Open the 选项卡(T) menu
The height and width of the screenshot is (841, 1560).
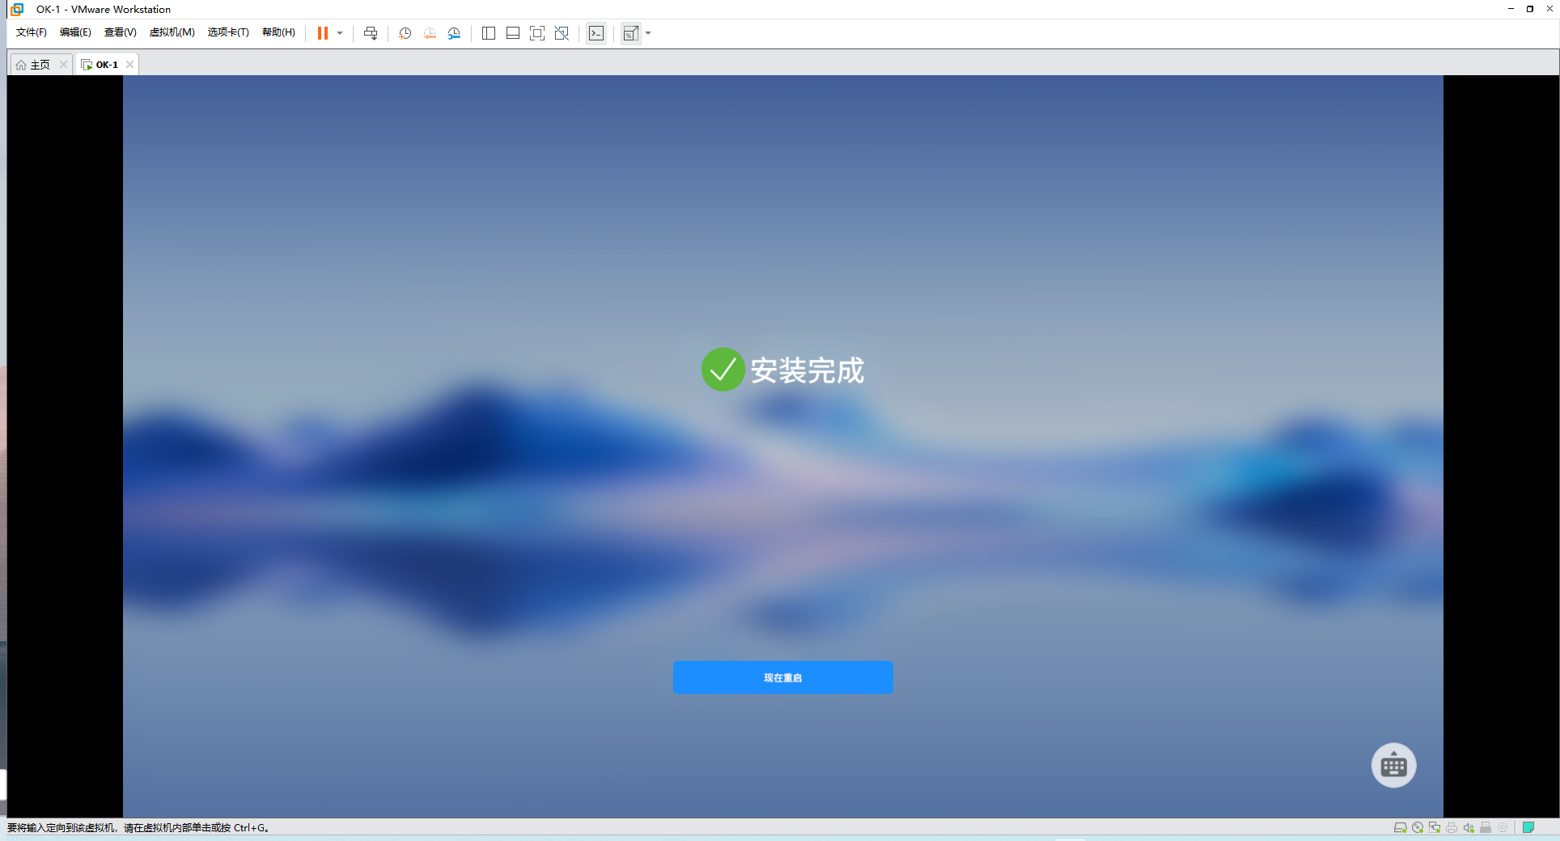(228, 32)
